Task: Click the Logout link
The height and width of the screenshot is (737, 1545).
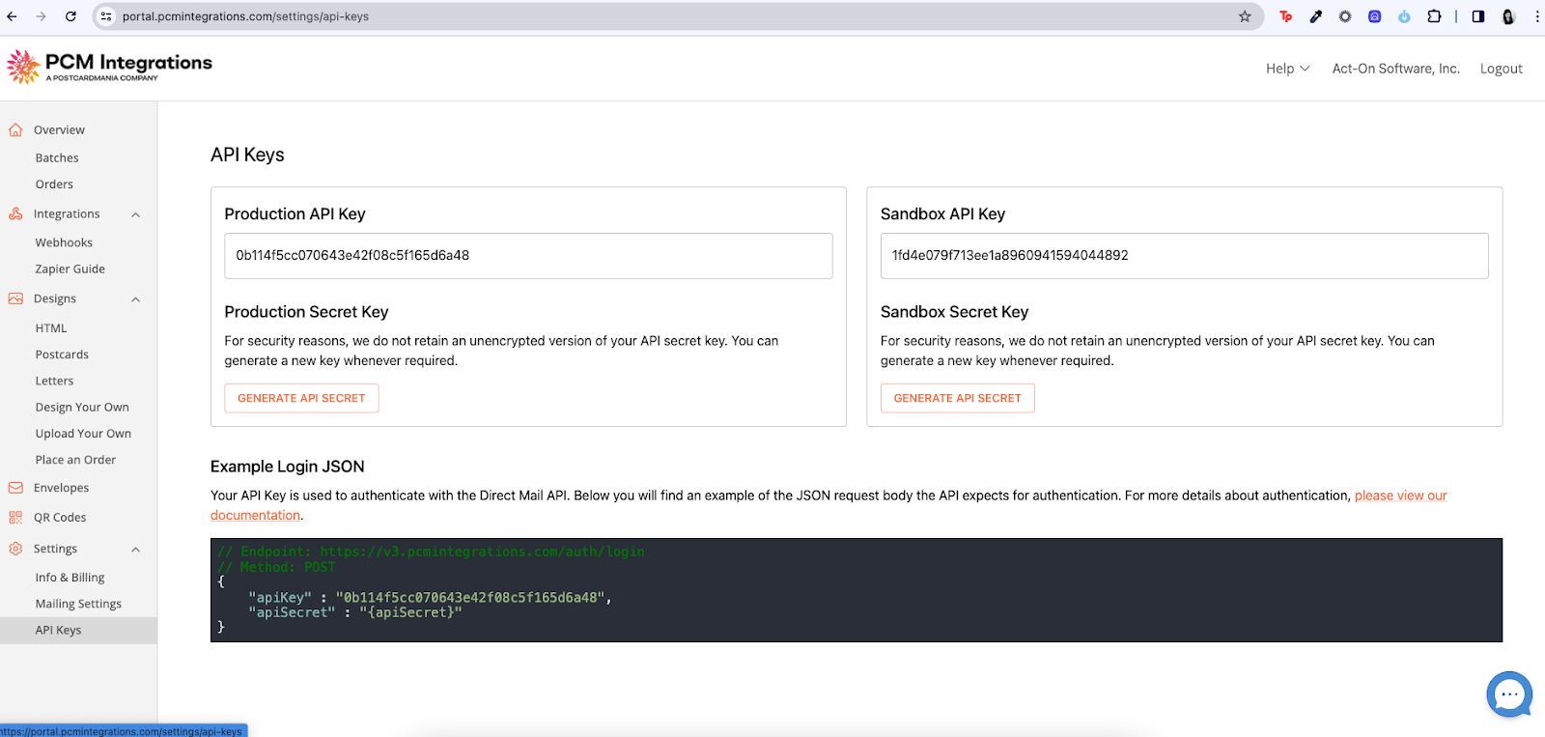Action: pyautogui.click(x=1501, y=69)
